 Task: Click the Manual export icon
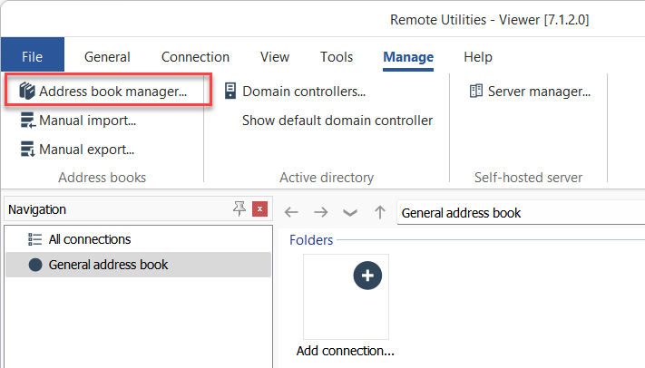click(x=28, y=150)
